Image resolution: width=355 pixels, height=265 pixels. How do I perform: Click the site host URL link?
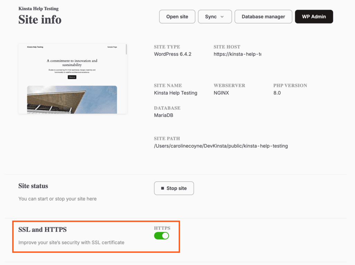click(x=238, y=54)
